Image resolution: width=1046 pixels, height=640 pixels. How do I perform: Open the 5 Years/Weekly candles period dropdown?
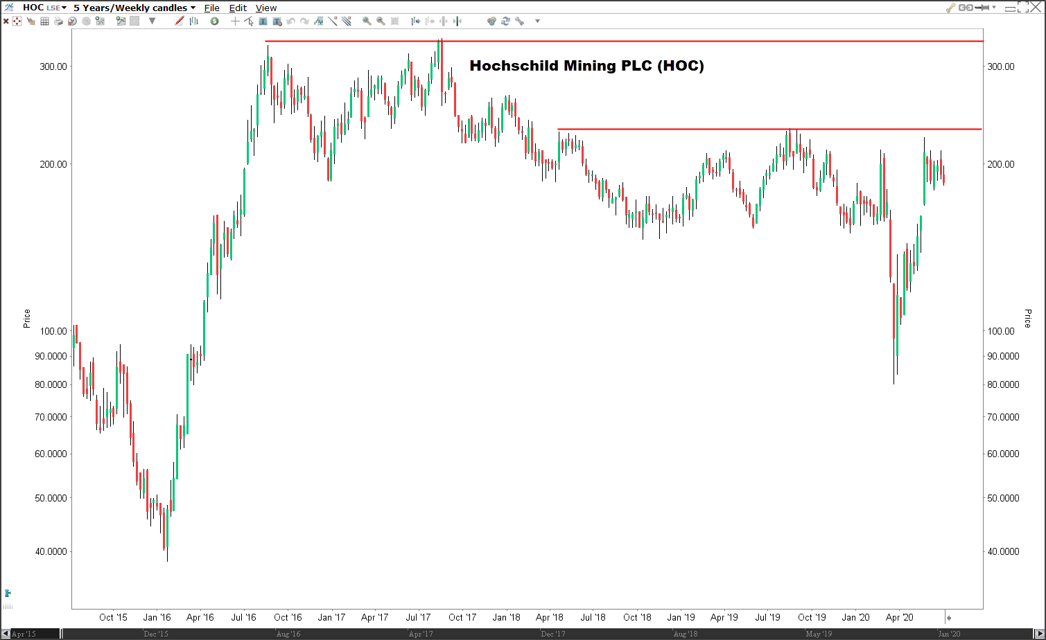[x=134, y=8]
